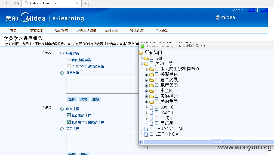Click document icon next to 罗汉果

(x=151, y=123)
